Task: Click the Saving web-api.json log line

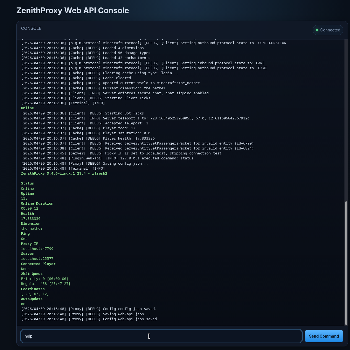Action: coord(86,314)
